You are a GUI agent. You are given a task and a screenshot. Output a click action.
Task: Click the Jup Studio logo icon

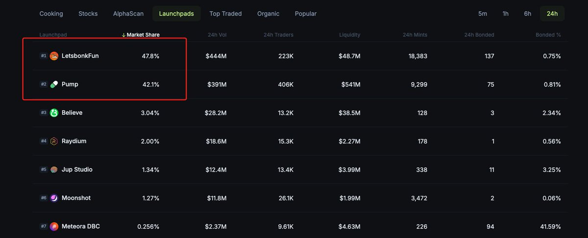pos(54,170)
